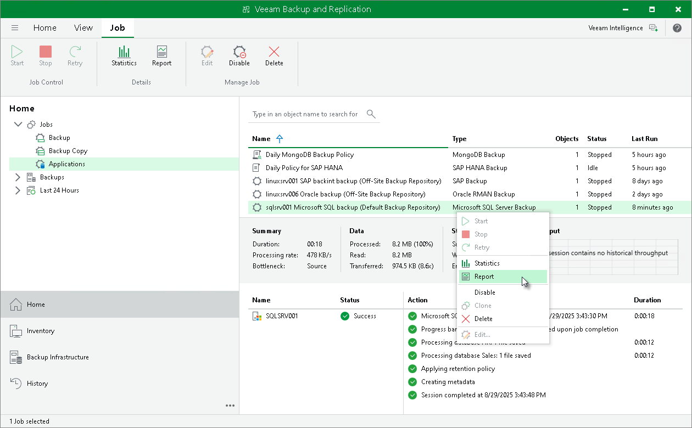Open job Statistics from the Details ribbon

point(124,55)
